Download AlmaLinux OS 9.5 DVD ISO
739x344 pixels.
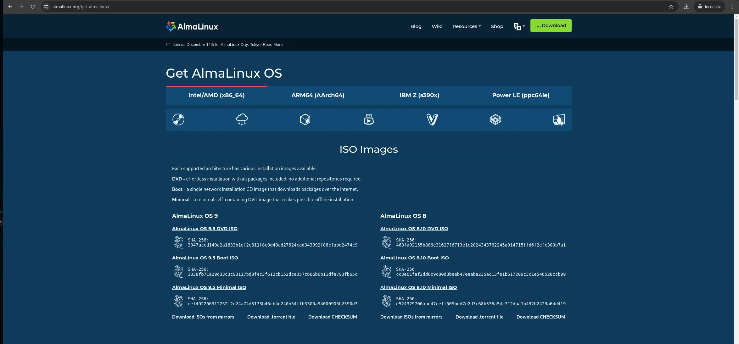point(205,229)
